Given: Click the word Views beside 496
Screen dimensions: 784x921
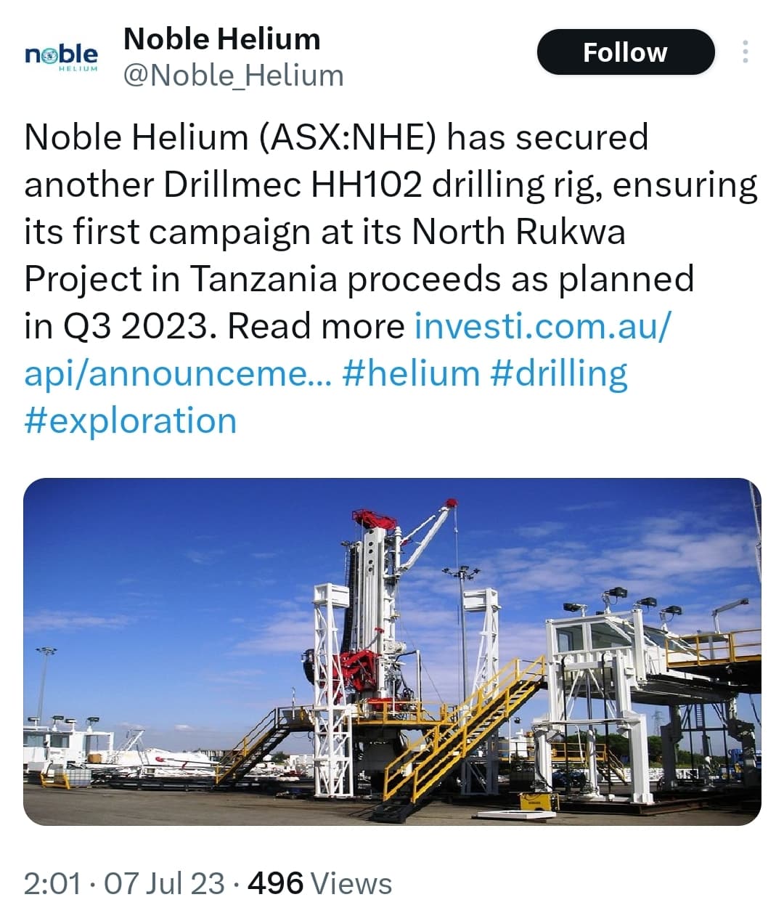Looking at the screenshot, I should point(351,884).
